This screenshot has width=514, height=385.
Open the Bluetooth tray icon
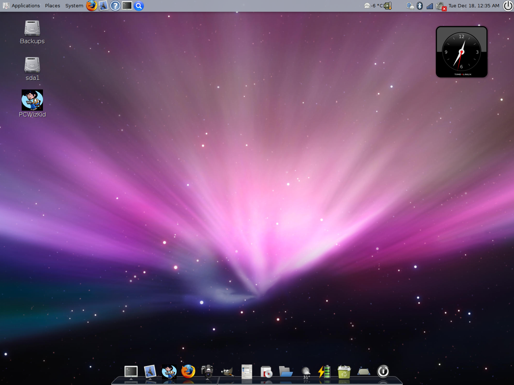tap(420, 5)
